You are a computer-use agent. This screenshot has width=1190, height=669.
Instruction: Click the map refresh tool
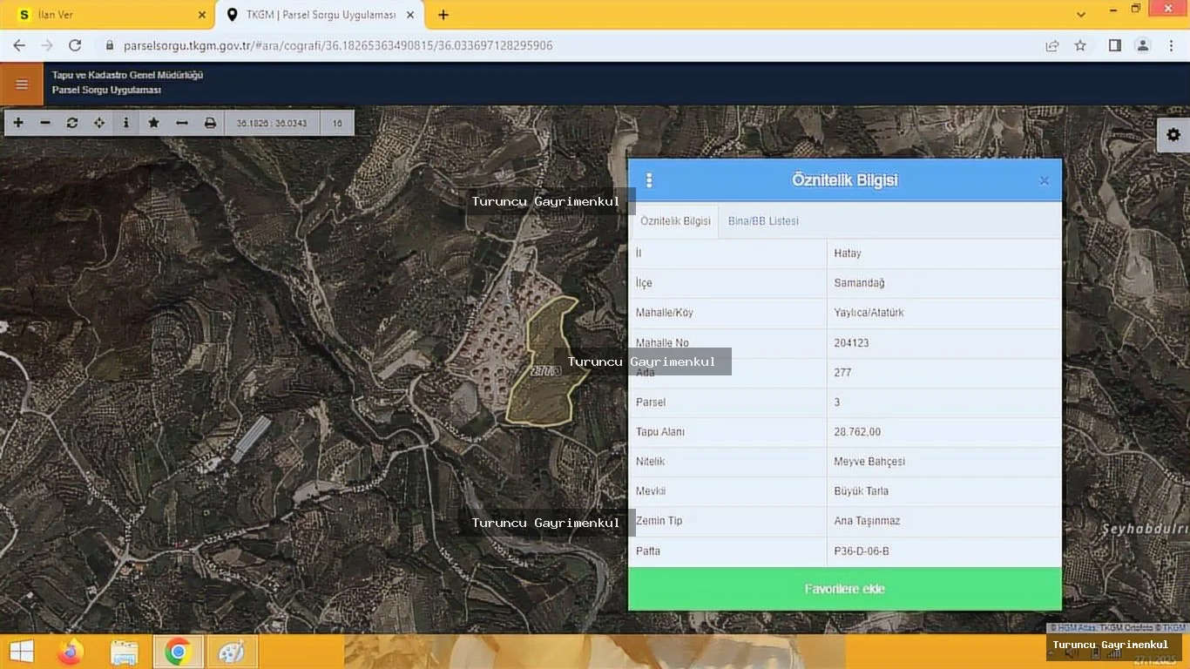[72, 123]
